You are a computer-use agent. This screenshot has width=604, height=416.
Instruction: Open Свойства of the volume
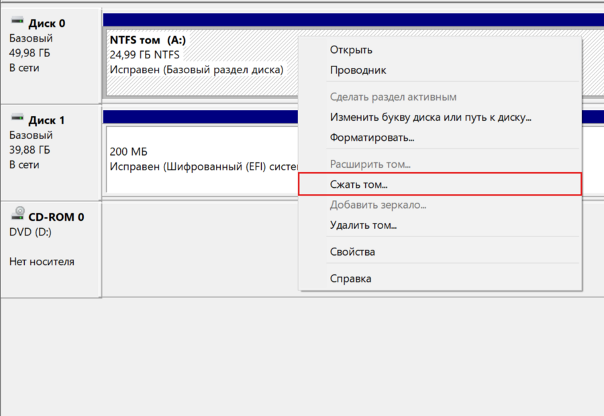[352, 252]
